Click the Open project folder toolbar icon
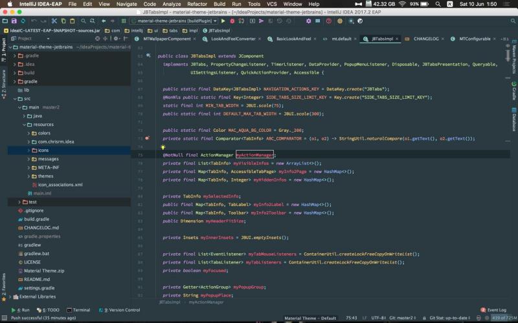Screen dimensions: 518x323 [5, 21]
